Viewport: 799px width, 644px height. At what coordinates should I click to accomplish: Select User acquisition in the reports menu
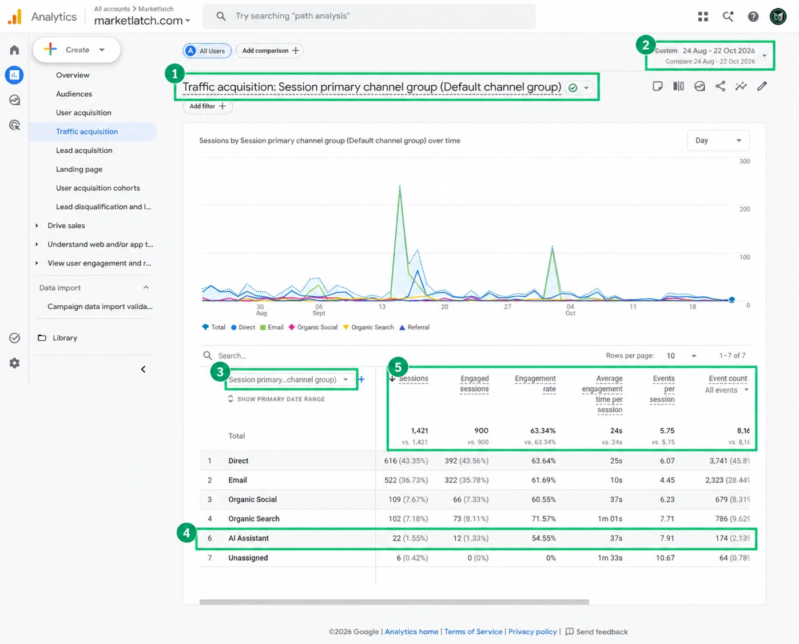coord(84,113)
